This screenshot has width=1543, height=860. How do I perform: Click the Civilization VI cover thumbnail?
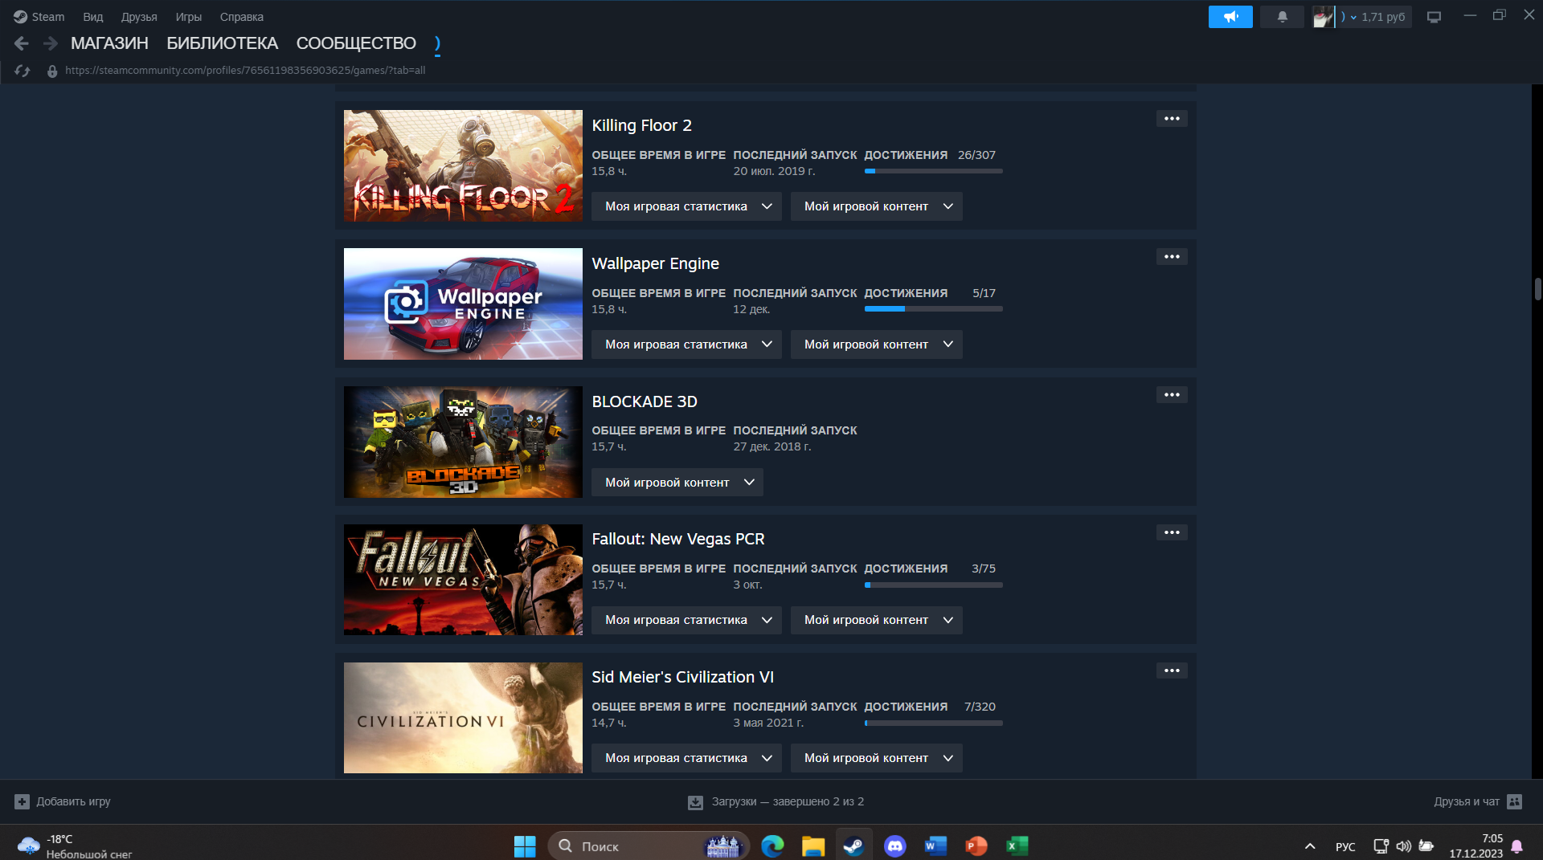coord(463,718)
